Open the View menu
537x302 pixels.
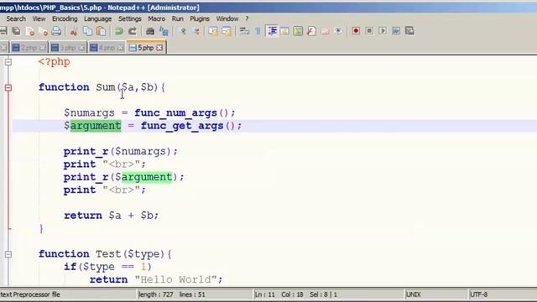pyautogui.click(x=39, y=18)
